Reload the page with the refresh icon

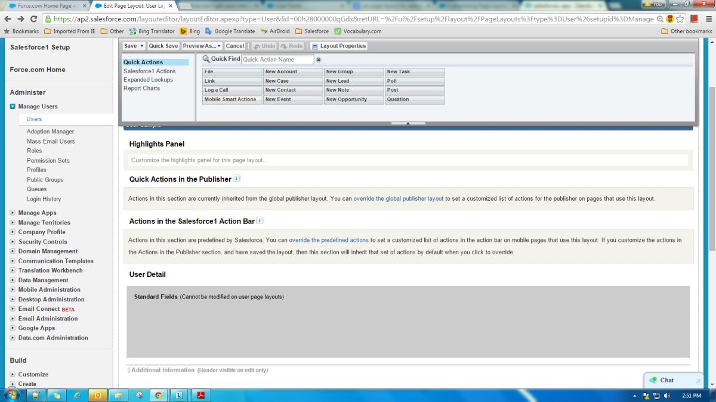[34, 18]
